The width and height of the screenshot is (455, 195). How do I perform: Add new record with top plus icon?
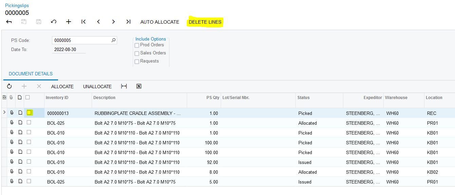(x=69, y=22)
